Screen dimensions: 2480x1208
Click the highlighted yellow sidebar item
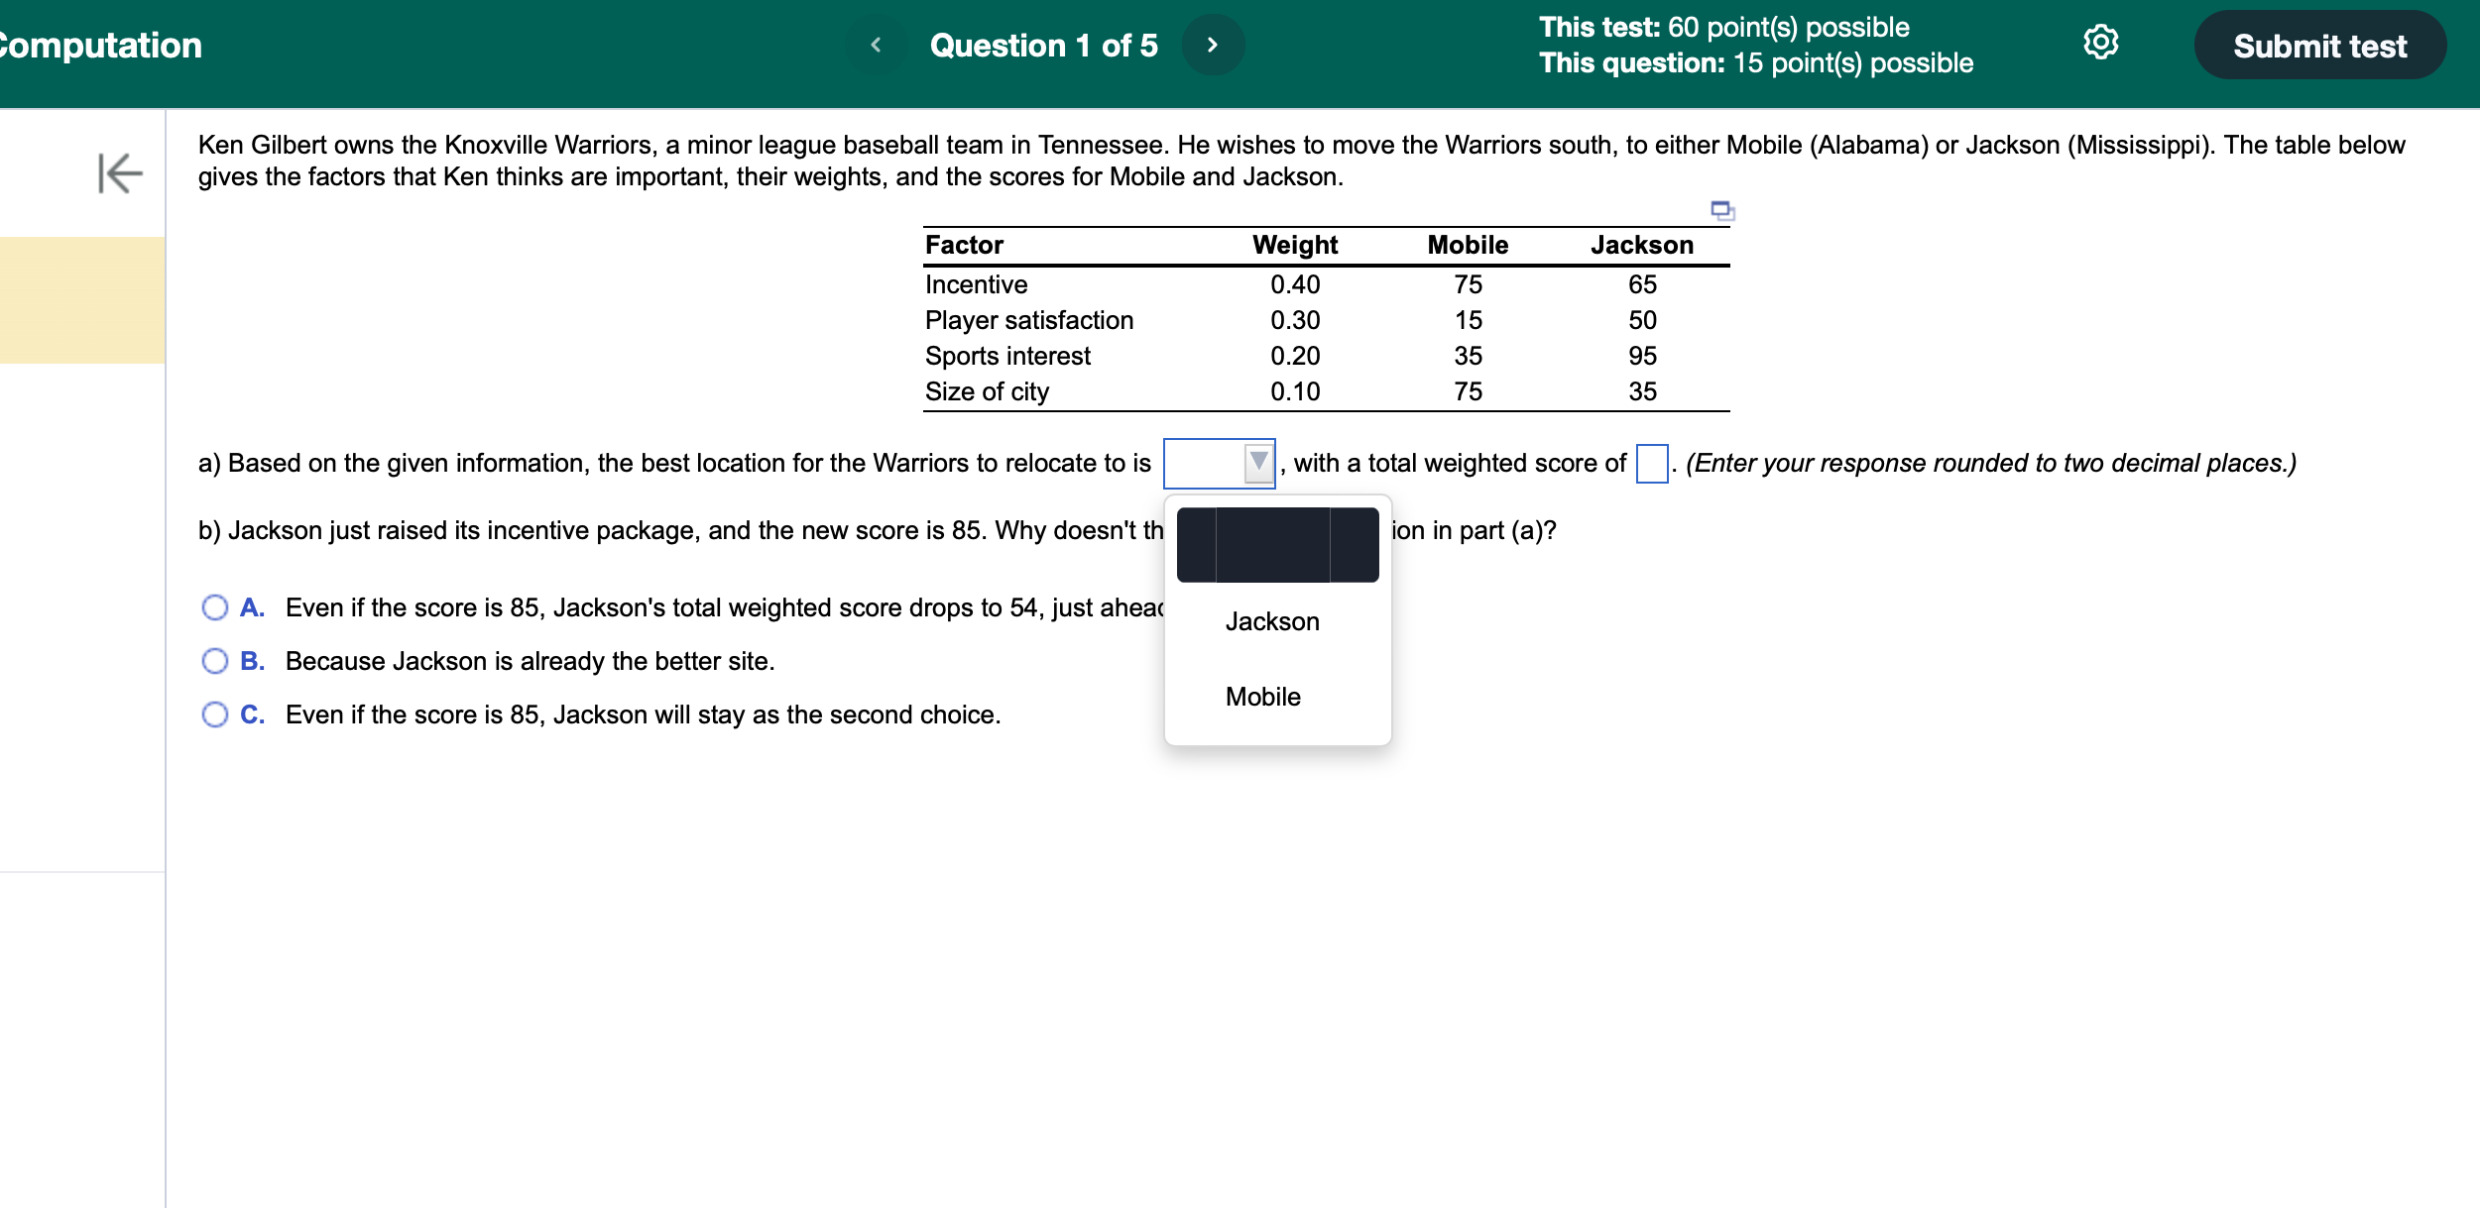pyautogui.click(x=82, y=299)
